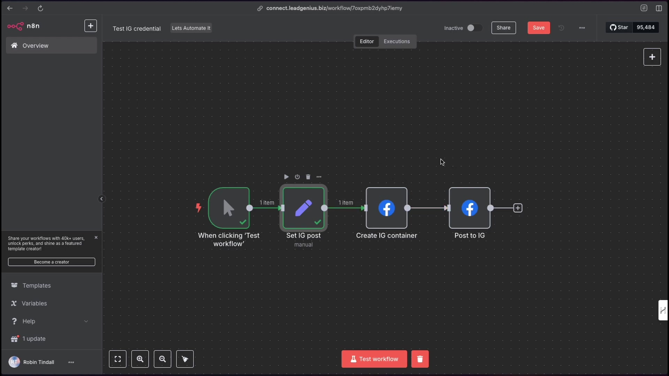Switch to the Editor tab

click(367, 41)
